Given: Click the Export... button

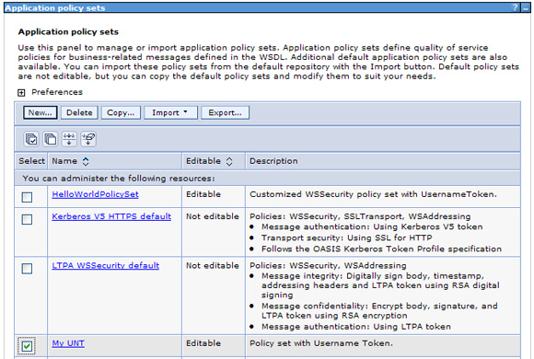Looking at the screenshot, I should click(226, 112).
